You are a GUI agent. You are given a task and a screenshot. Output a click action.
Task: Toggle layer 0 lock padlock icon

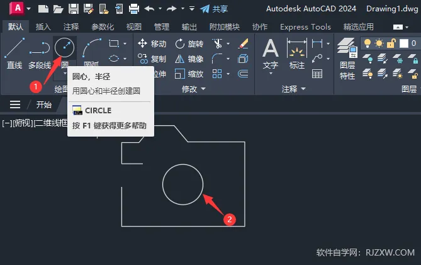391,43
